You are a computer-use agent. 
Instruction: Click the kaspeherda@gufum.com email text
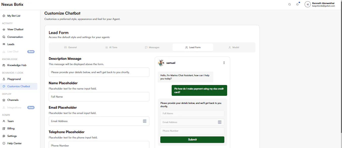[324, 6]
